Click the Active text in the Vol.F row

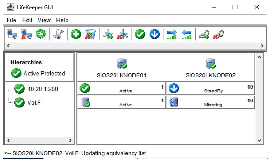[126, 105]
